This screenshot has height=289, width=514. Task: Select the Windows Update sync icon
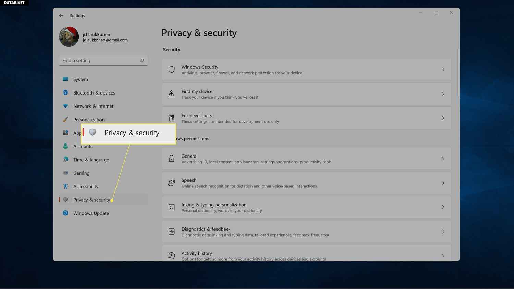click(65, 213)
